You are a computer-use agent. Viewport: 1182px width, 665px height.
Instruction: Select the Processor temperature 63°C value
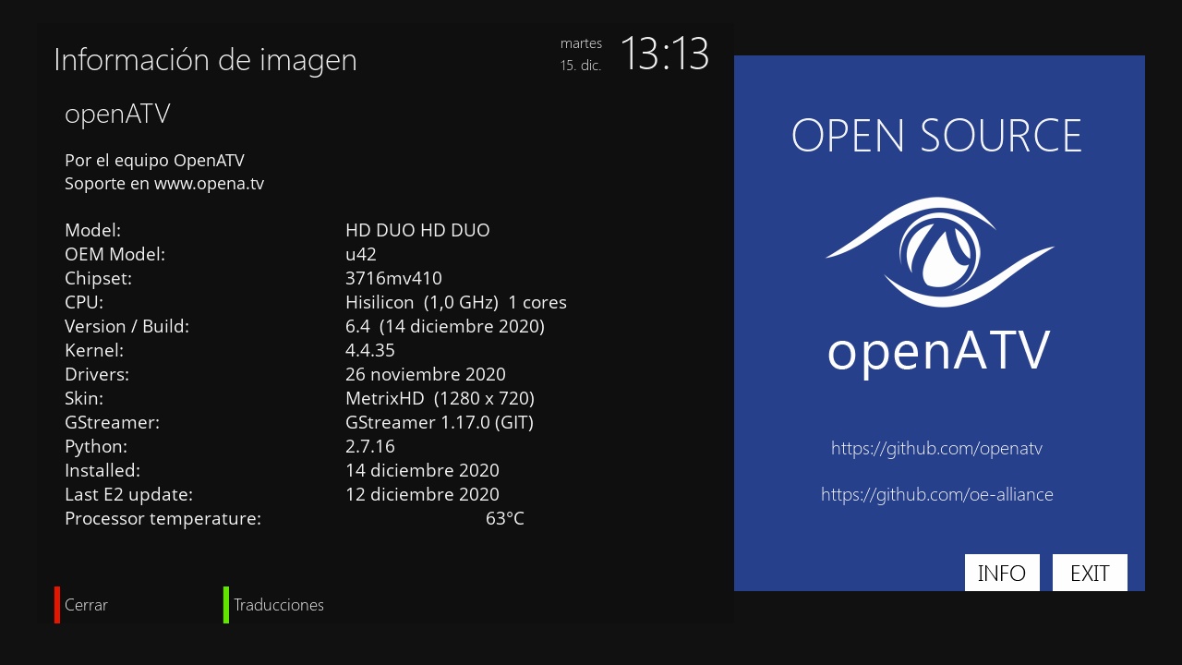pos(505,518)
